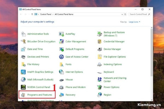Open the Date and Time icon

tap(23, 49)
